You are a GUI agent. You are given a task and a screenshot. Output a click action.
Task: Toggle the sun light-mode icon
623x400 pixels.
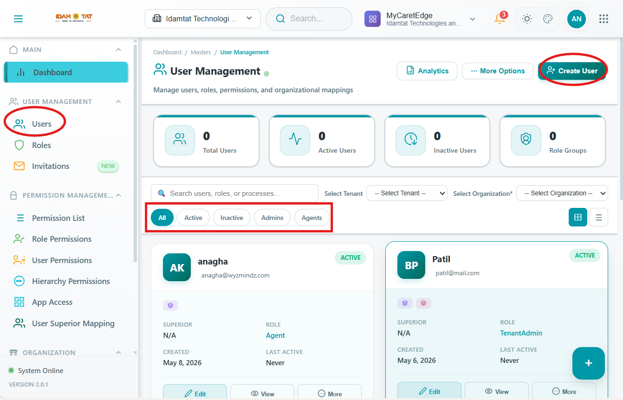(526, 19)
